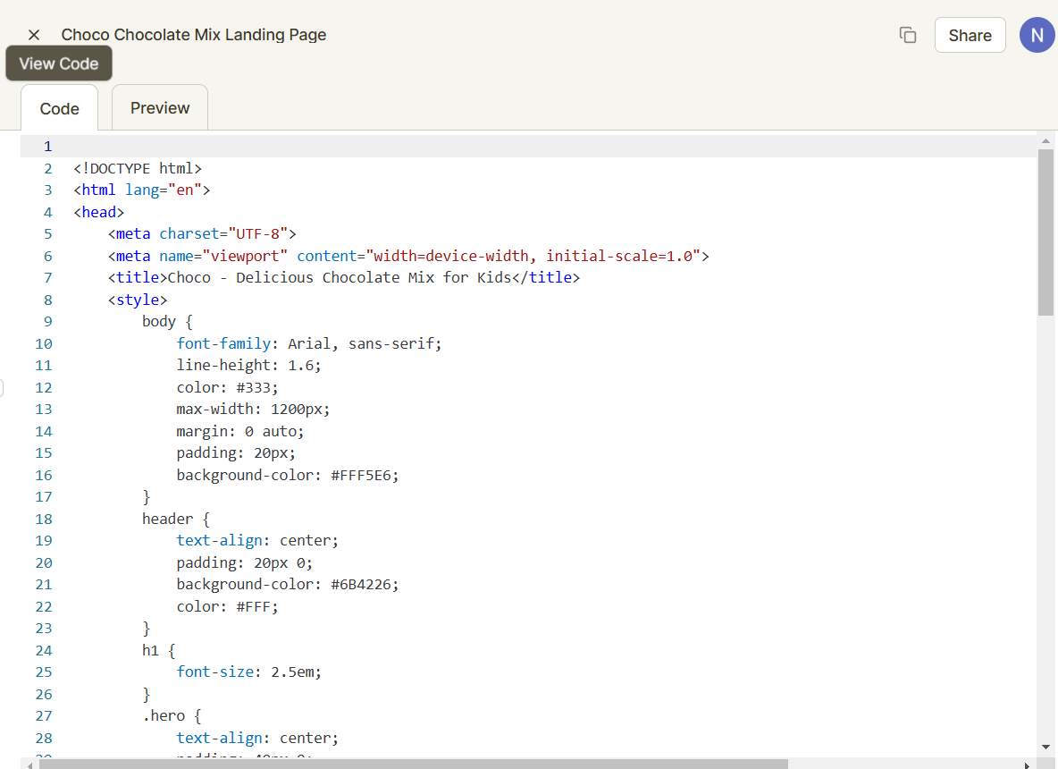This screenshot has height=769, width=1058.
Task: Click the '<head>' tag line
Action: pyautogui.click(x=98, y=212)
